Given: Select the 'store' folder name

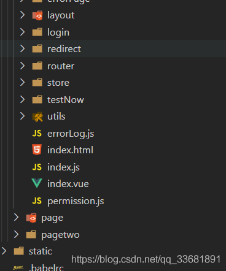Looking at the screenshot, I should [58, 83].
